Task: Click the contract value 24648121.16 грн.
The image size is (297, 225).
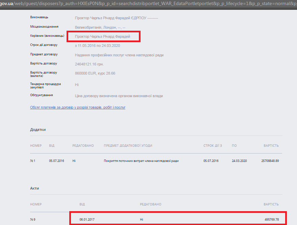Action: point(89,64)
